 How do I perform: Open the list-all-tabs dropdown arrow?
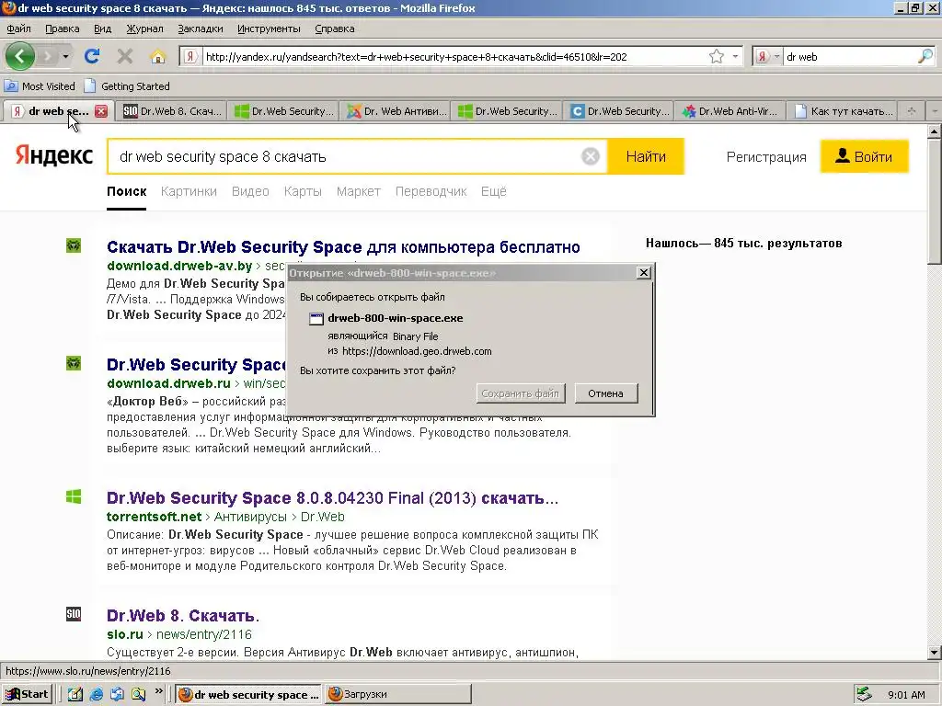(x=934, y=111)
